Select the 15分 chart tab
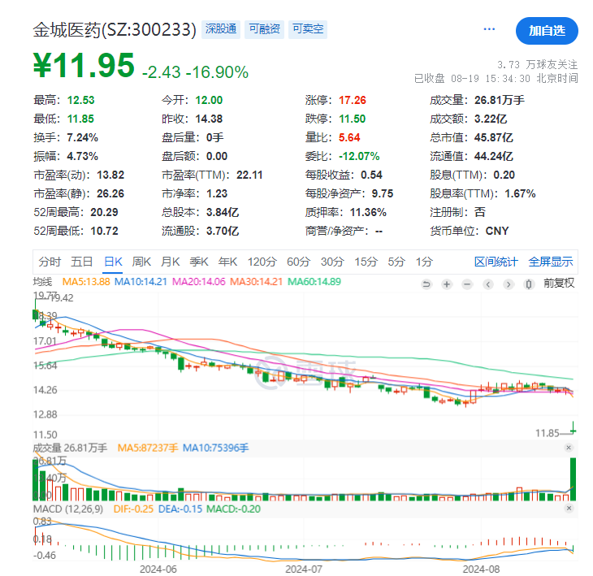This screenshot has width=593, height=576. click(x=366, y=262)
